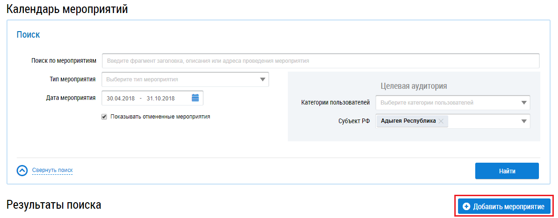Click the plus icon on Добавить мероприятие

466,207
